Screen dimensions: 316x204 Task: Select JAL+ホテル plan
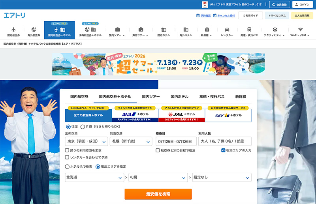[182, 115]
